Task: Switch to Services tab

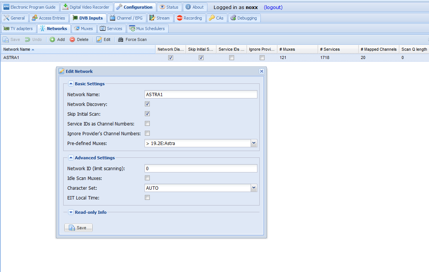Action: [x=111, y=29]
